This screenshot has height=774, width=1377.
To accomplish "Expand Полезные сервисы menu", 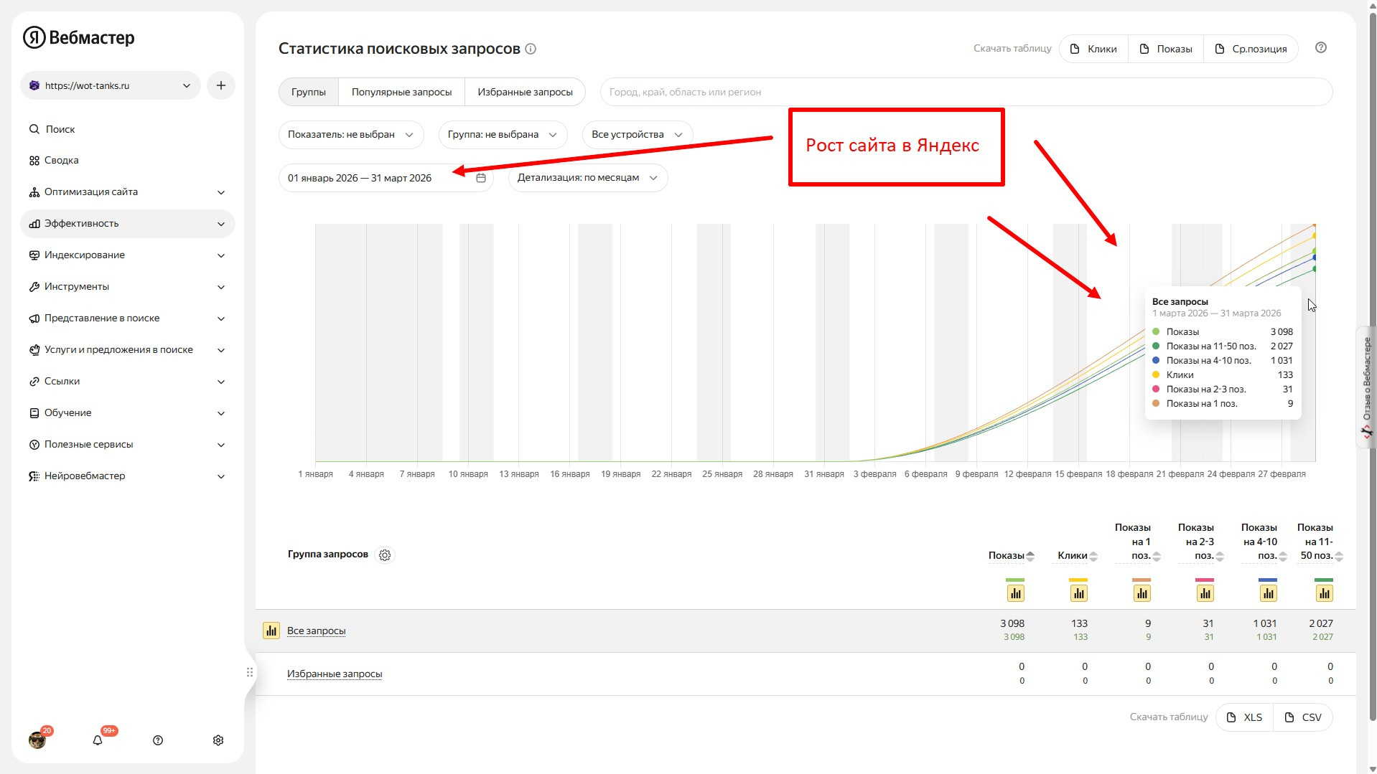I will tap(128, 445).
